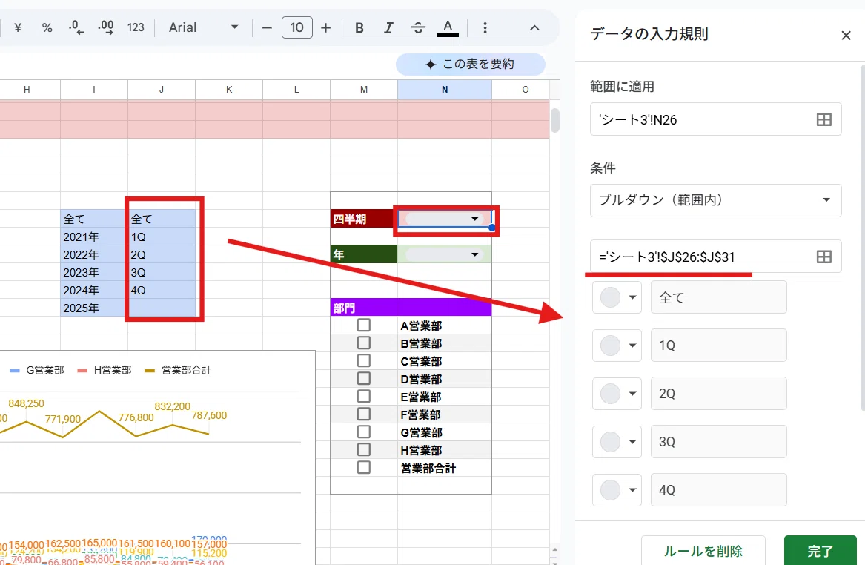Viewport: 865px width, 565px height.
Task: Apply percent number format
Action: [x=47, y=27]
